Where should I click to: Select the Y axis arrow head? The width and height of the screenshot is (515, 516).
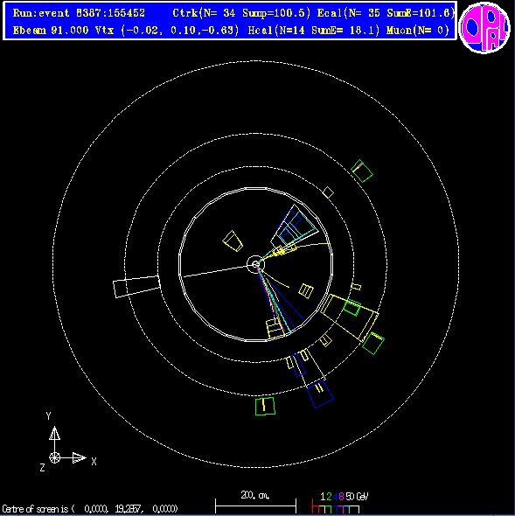tap(54, 433)
